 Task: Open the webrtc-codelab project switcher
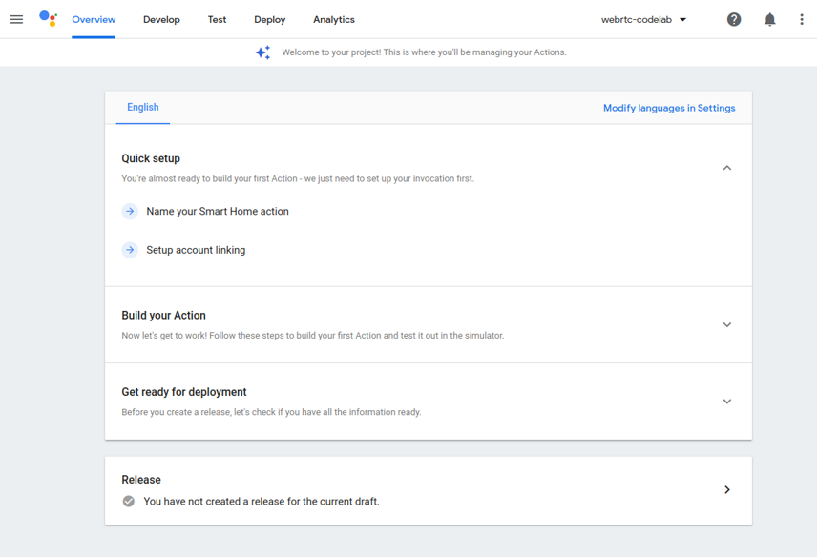(645, 19)
